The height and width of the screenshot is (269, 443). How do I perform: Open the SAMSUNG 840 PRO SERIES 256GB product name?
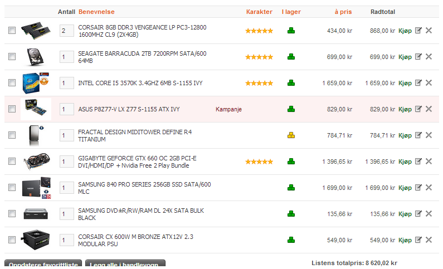click(x=144, y=188)
